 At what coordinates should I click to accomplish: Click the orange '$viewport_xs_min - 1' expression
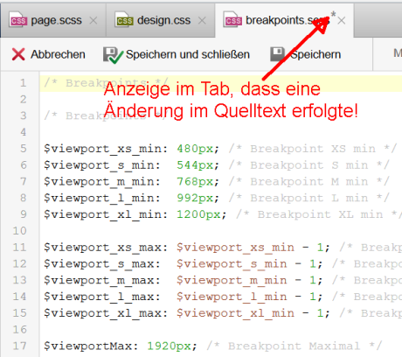(250, 248)
